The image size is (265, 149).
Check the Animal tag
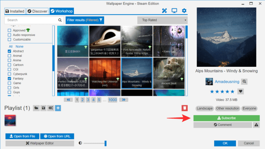click(9, 56)
